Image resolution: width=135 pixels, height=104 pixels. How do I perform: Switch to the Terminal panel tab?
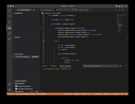pos(54,66)
